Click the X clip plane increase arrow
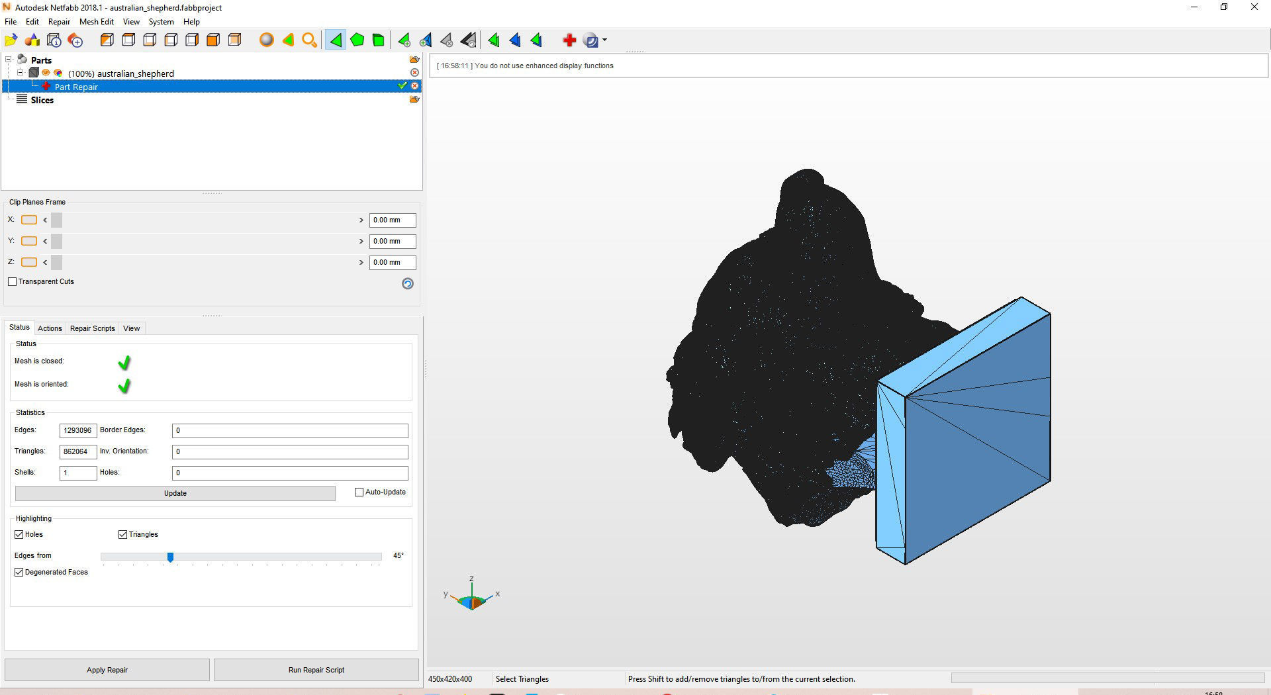Screen dimensions: 1271x695 coord(361,220)
